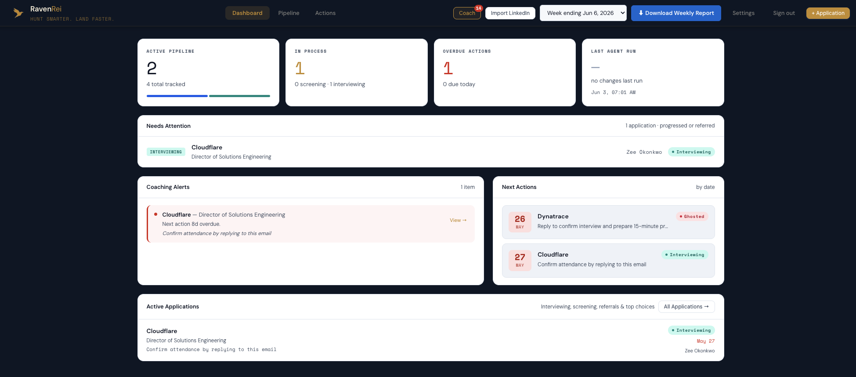
Task: Click the Active Pipeline card
Action: (208, 72)
